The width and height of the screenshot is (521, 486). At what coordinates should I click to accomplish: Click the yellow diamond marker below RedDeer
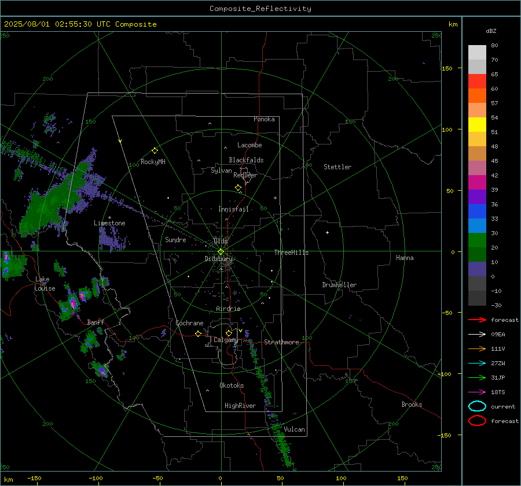click(x=239, y=188)
